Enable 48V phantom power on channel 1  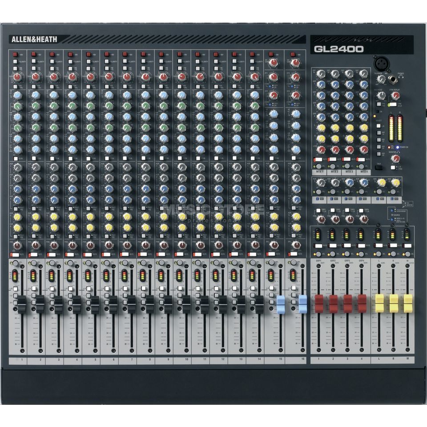click(15, 54)
